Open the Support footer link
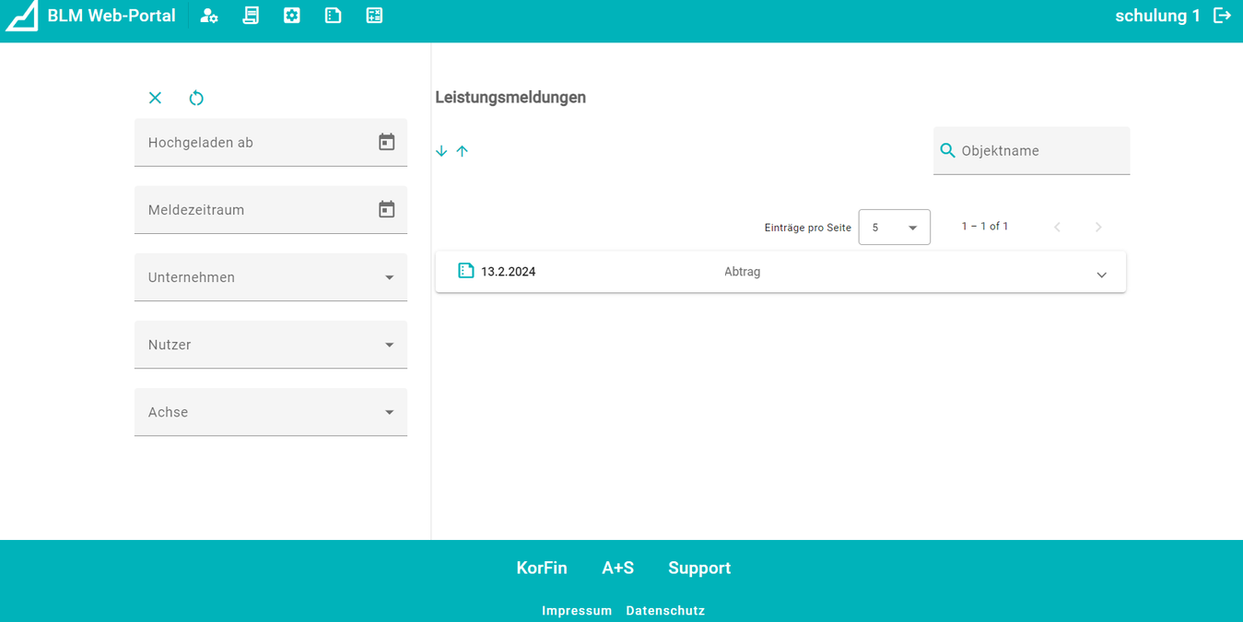 point(699,568)
